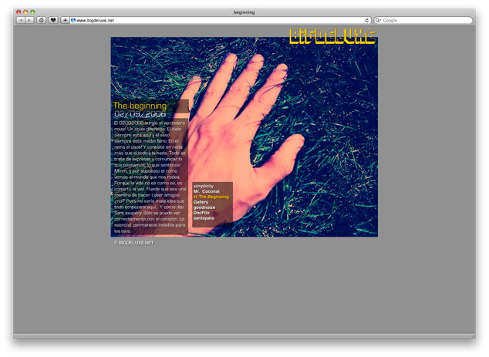Focus the Google search box
The width and height of the screenshot is (489, 357).
click(x=426, y=20)
